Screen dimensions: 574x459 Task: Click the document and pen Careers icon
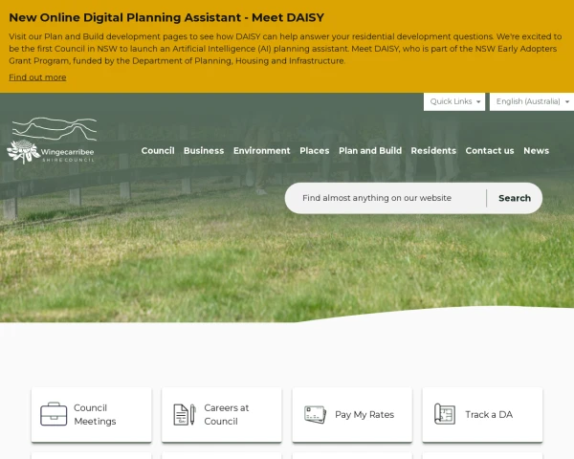tap(185, 414)
